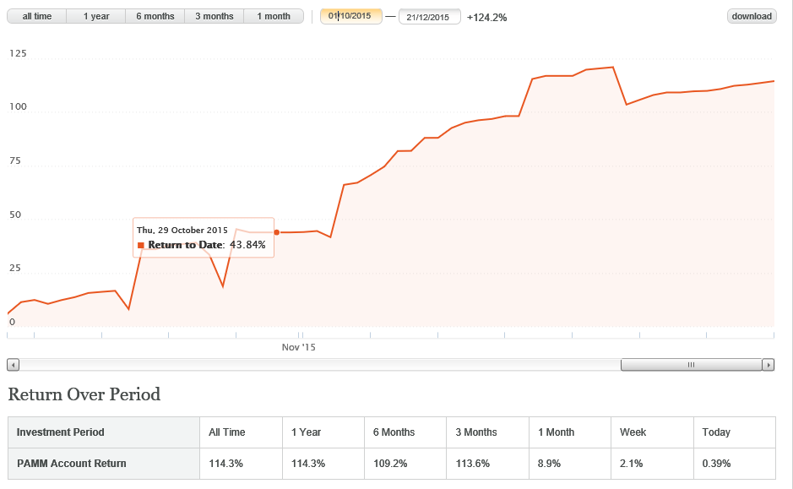
Task: Select the '6 months' range button
Action: [155, 16]
